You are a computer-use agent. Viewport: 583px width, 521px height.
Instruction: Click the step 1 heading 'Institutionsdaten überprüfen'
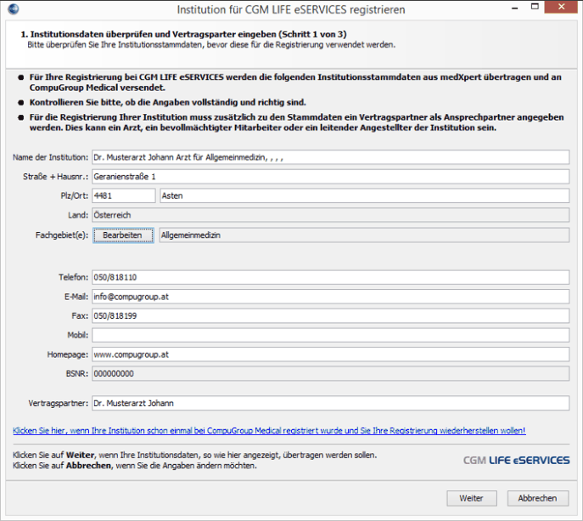click(183, 34)
